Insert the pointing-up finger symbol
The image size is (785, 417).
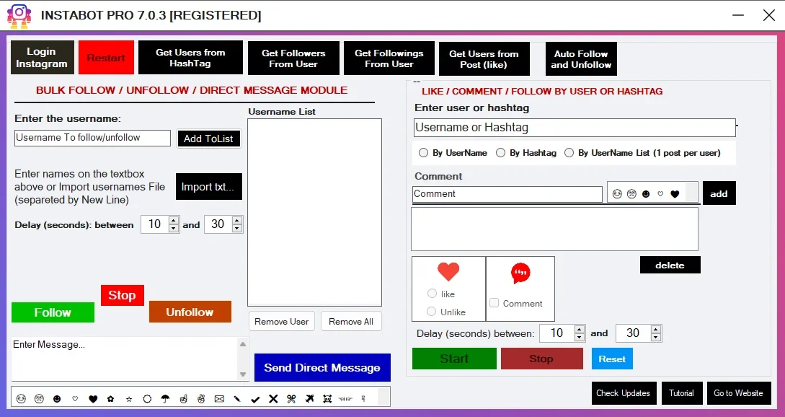point(184,399)
